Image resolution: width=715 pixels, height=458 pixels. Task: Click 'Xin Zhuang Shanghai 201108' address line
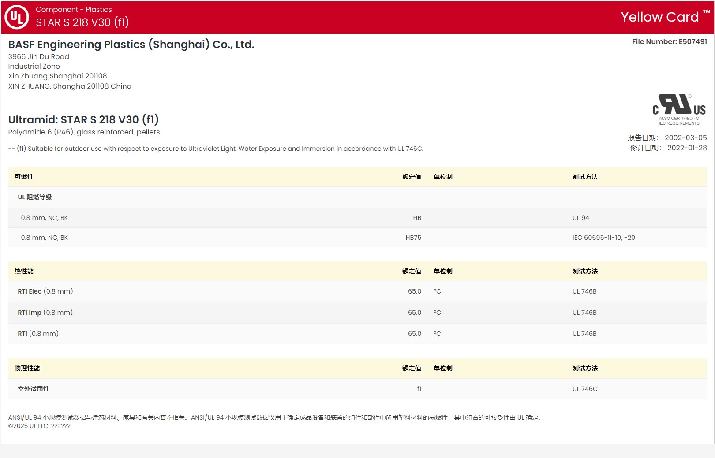(57, 76)
